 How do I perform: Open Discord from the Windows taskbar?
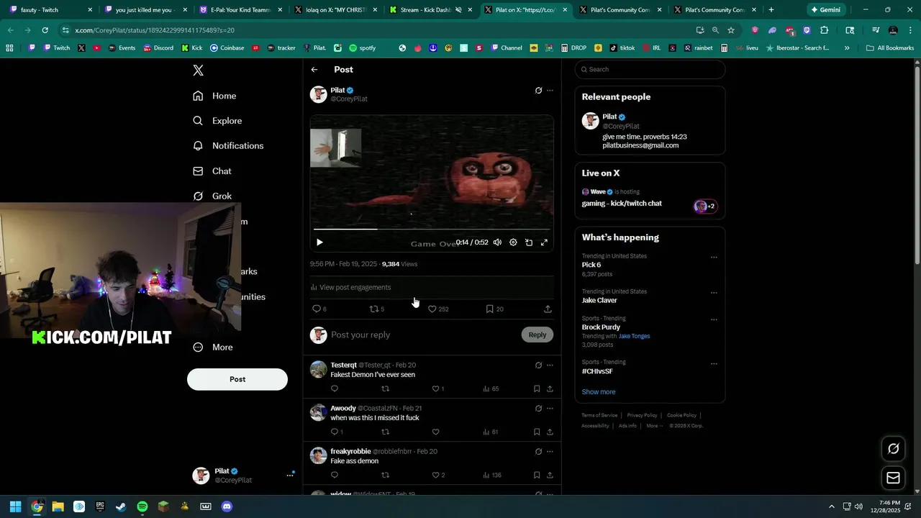(x=227, y=506)
